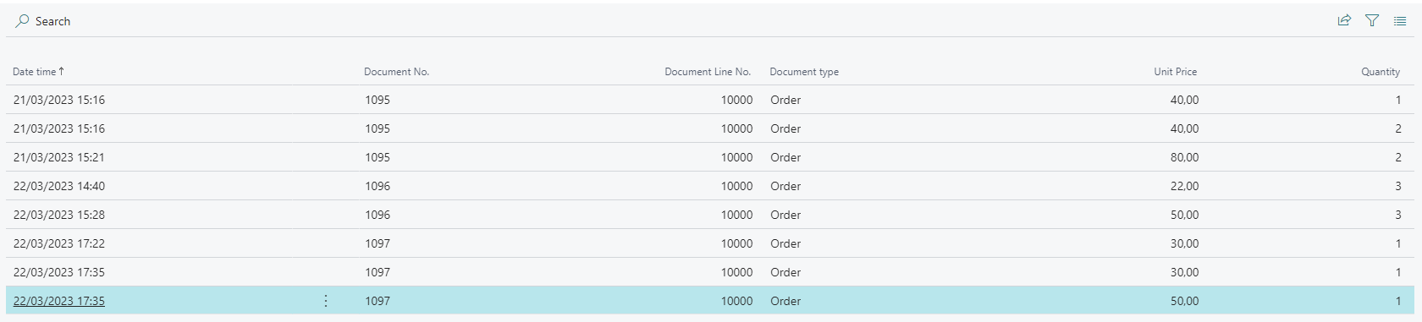
Task: Click Unit Price 30,00 in the 17:22 row
Action: pyautogui.click(x=1184, y=243)
